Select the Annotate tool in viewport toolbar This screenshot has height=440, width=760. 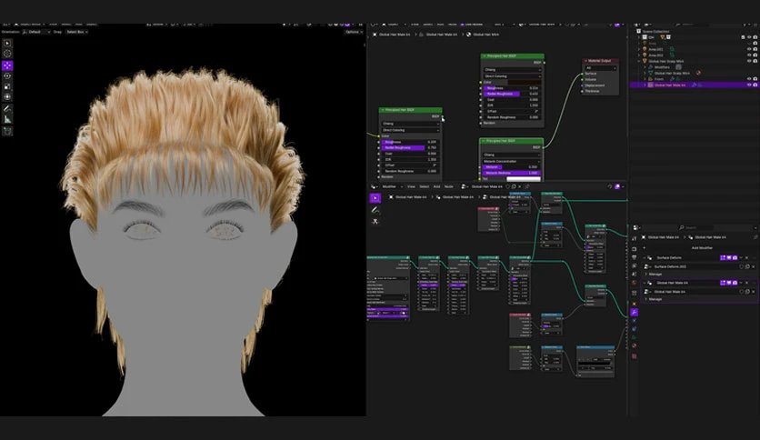[x=7, y=108]
